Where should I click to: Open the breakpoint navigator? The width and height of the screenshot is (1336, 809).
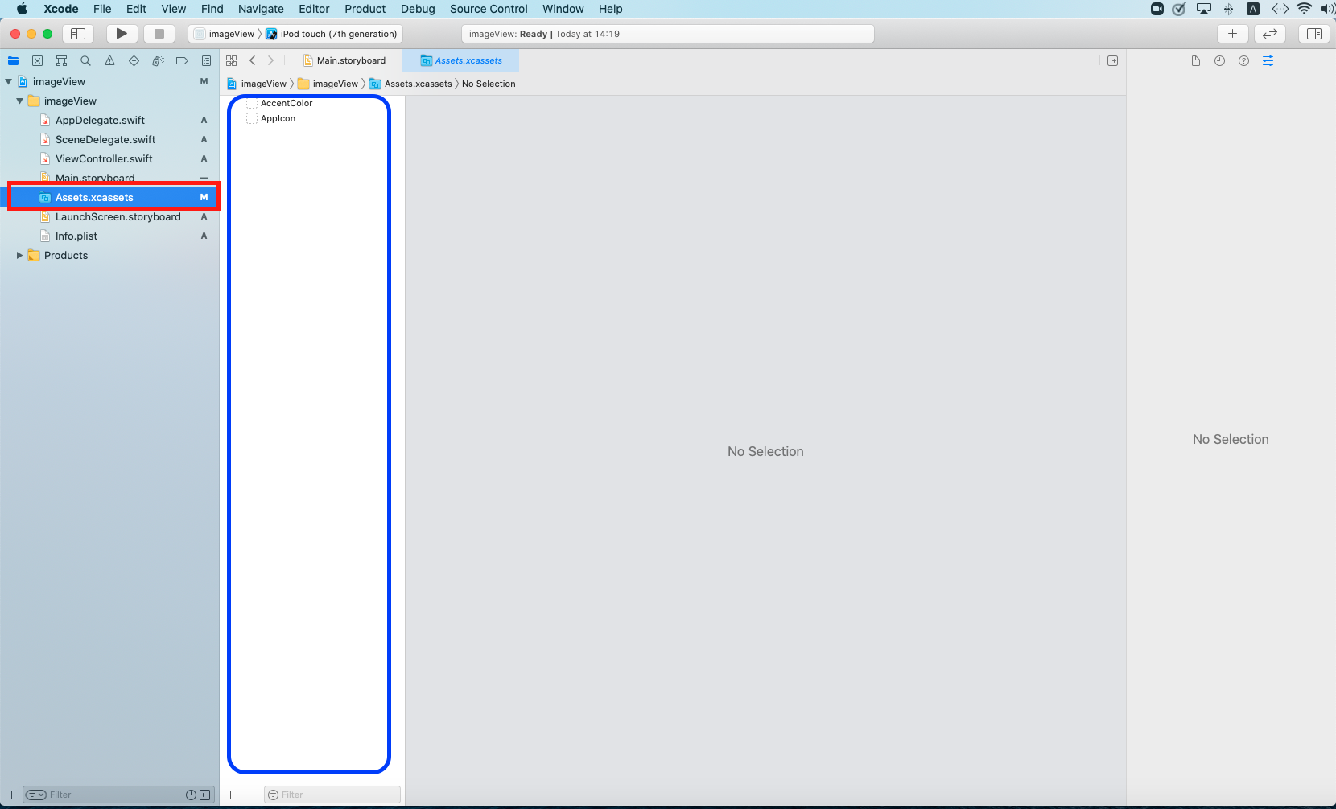(182, 60)
